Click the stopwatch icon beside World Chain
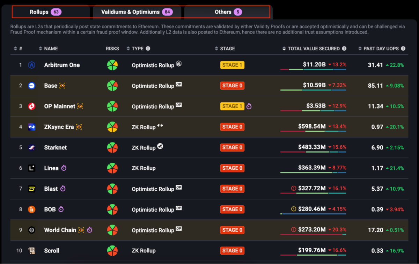This screenshot has width=419, height=264. pyautogui.click(x=90, y=230)
